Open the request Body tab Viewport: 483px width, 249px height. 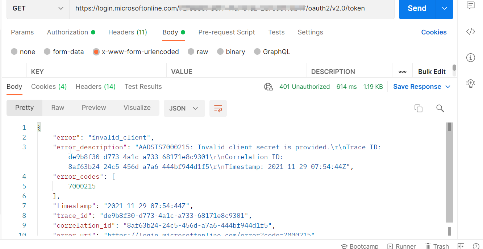(174, 32)
